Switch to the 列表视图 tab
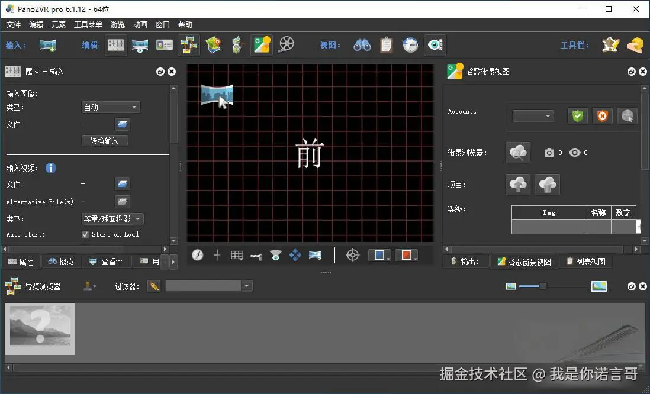The height and width of the screenshot is (394, 650). (586, 261)
